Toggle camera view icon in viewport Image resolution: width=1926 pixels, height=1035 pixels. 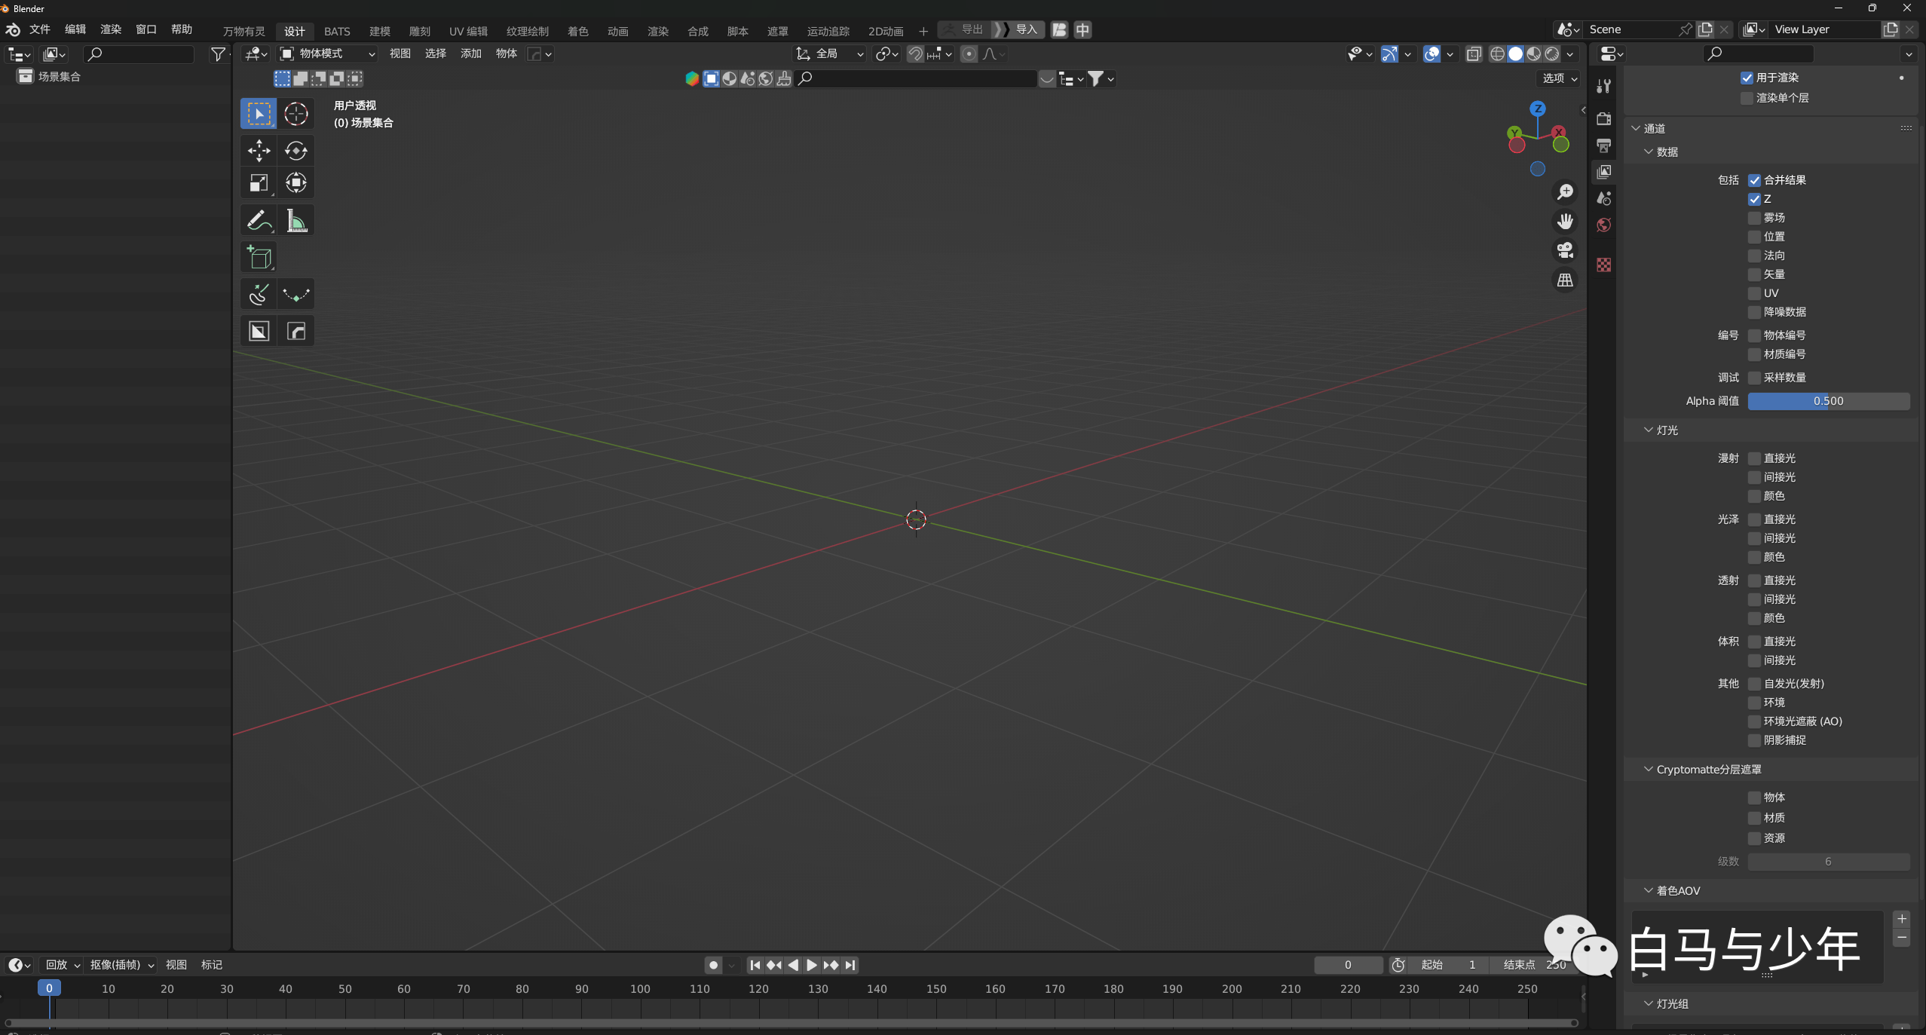1566,250
